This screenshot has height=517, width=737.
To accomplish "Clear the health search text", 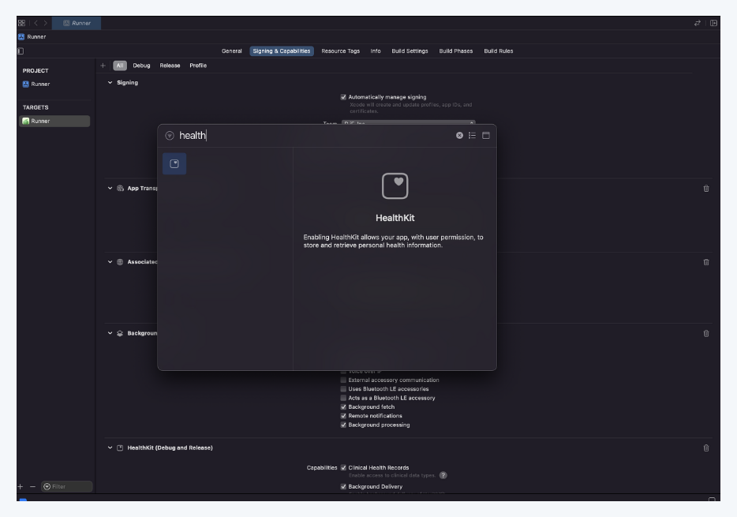I will point(459,135).
